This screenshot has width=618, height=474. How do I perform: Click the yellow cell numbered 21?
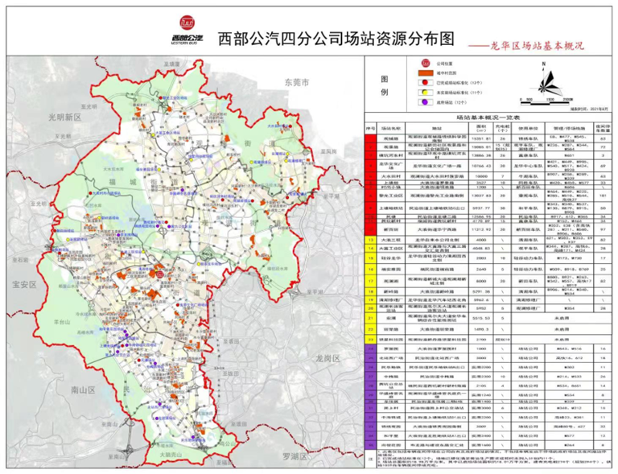(x=370, y=318)
